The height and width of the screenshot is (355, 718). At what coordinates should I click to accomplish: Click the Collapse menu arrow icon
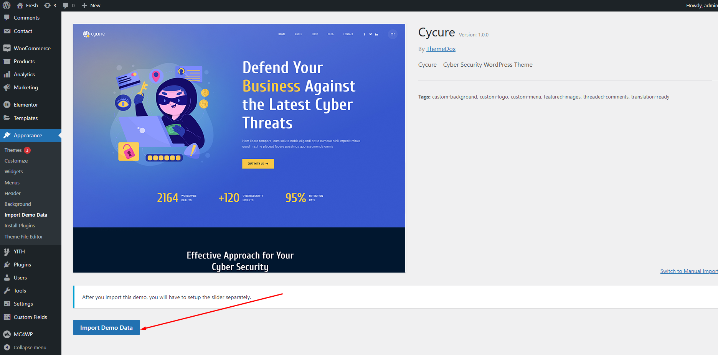coord(7,347)
